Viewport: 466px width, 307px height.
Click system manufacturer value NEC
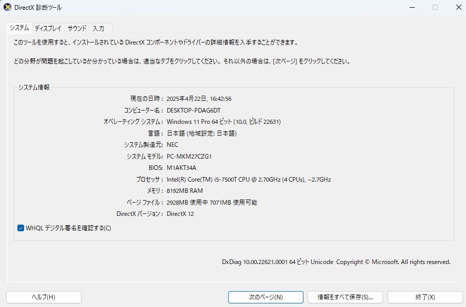[x=172, y=145]
